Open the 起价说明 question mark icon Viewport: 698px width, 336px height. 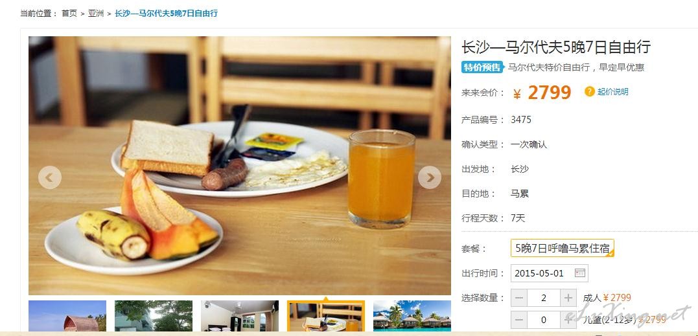pos(589,91)
